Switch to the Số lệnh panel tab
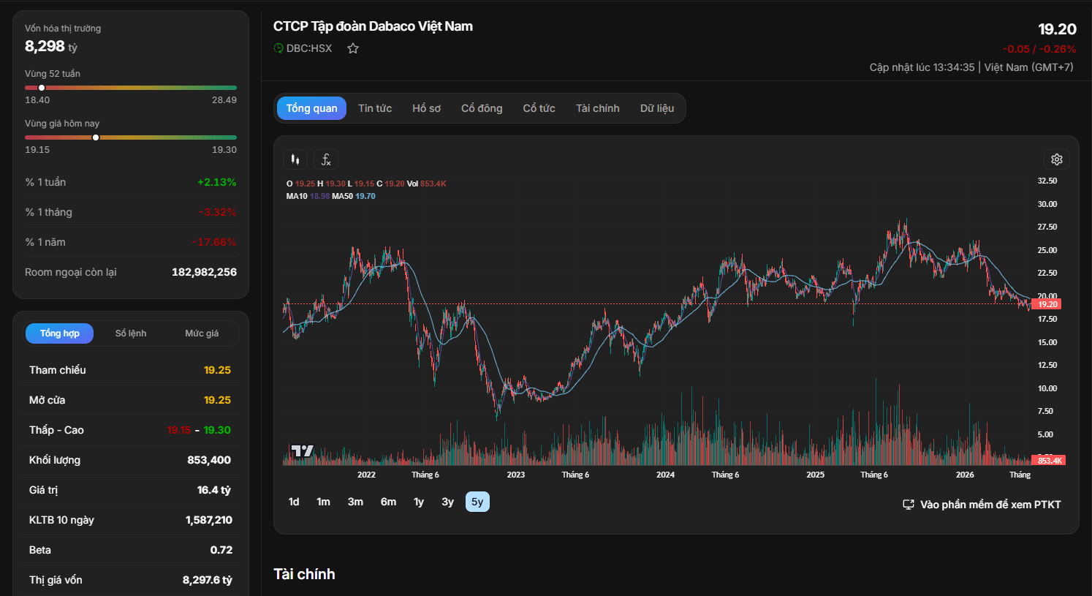 (x=131, y=333)
